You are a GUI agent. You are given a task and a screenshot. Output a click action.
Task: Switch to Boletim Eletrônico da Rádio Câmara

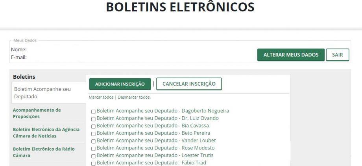coord(44,152)
